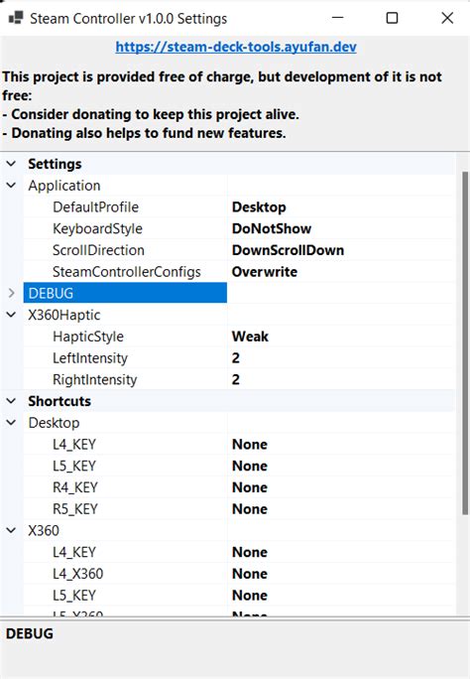Select the L4_X360 shortcut label

(x=77, y=574)
